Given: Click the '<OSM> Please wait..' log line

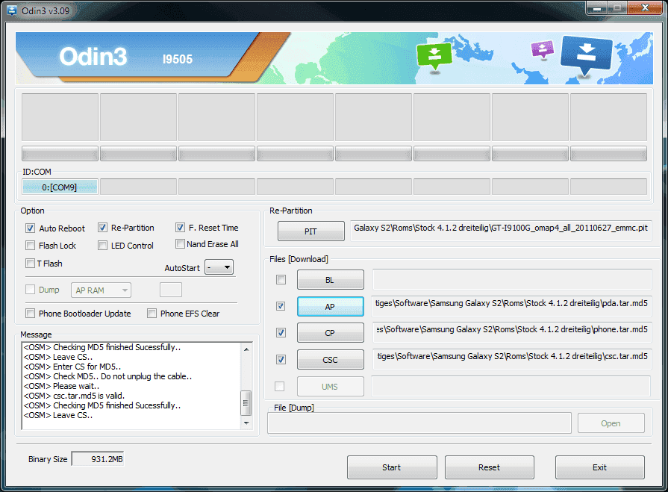Looking at the screenshot, I should coord(62,387).
